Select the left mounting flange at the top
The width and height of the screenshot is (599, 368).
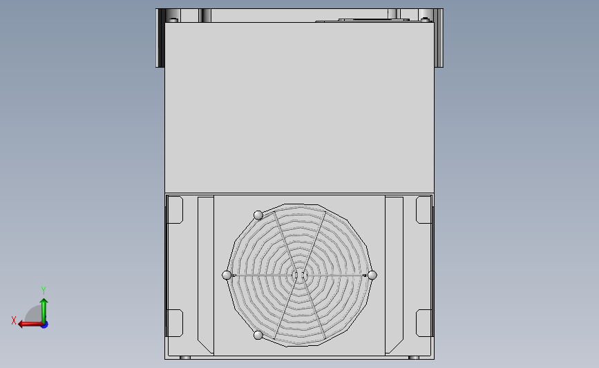pyautogui.click(x=160, y=38)
